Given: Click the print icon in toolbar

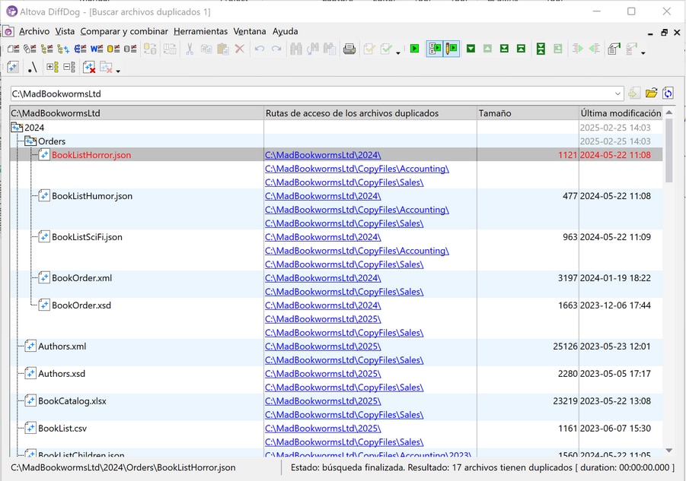Looking at the screenshot, I should pos(349,49).
